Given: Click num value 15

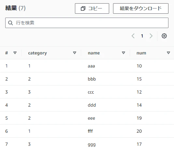Looking at the screenshot, I should point(139,79).
